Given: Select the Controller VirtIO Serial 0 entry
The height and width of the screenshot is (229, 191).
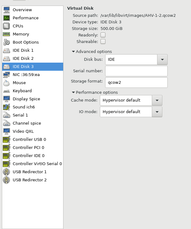Looking at the screenshot, I should click(x=33, y=164).
